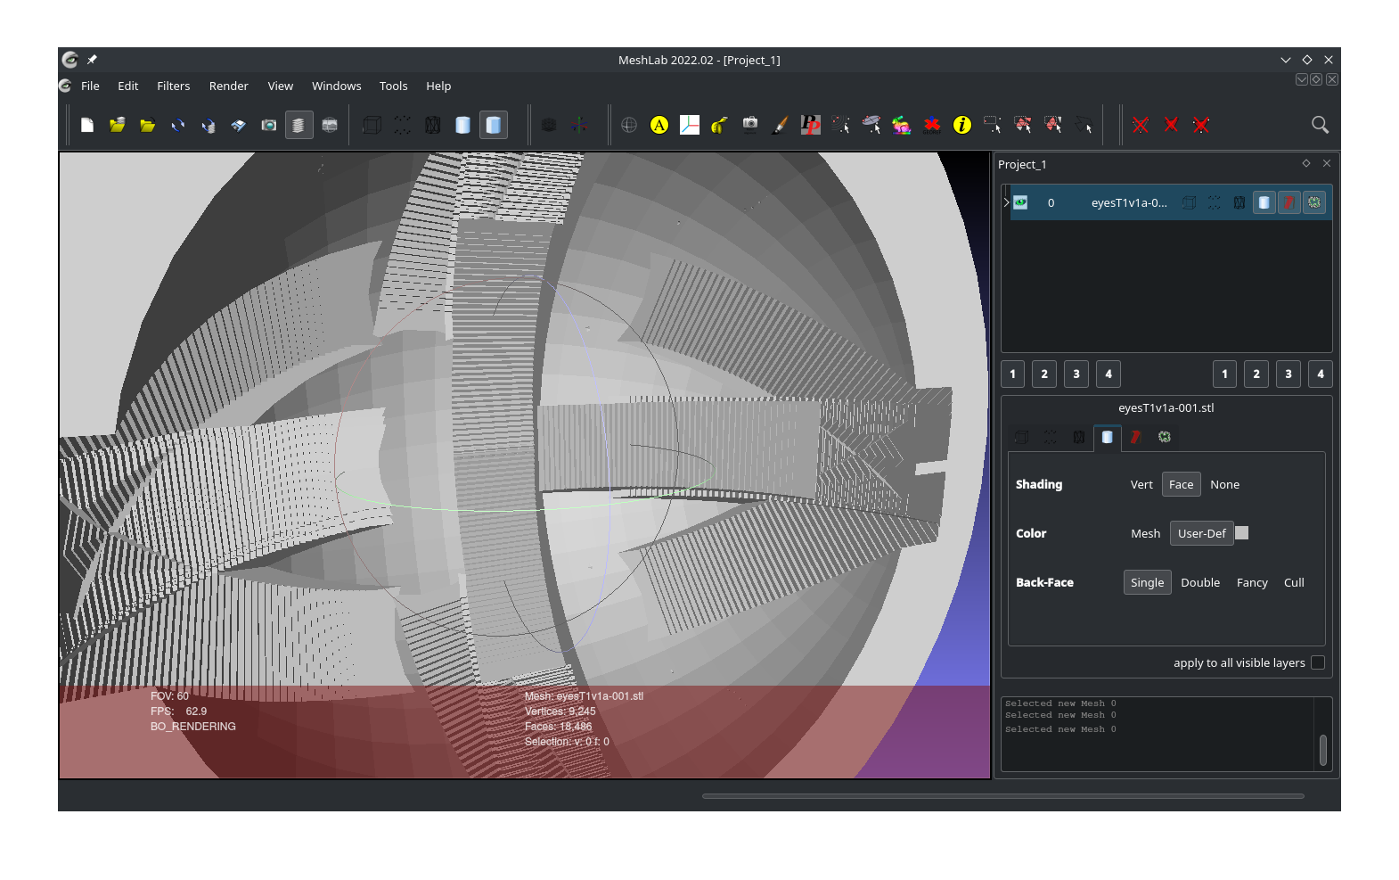Set Back-Face to Single
This screenshot has width=1399, height=880.
(x=1148, y=582)
